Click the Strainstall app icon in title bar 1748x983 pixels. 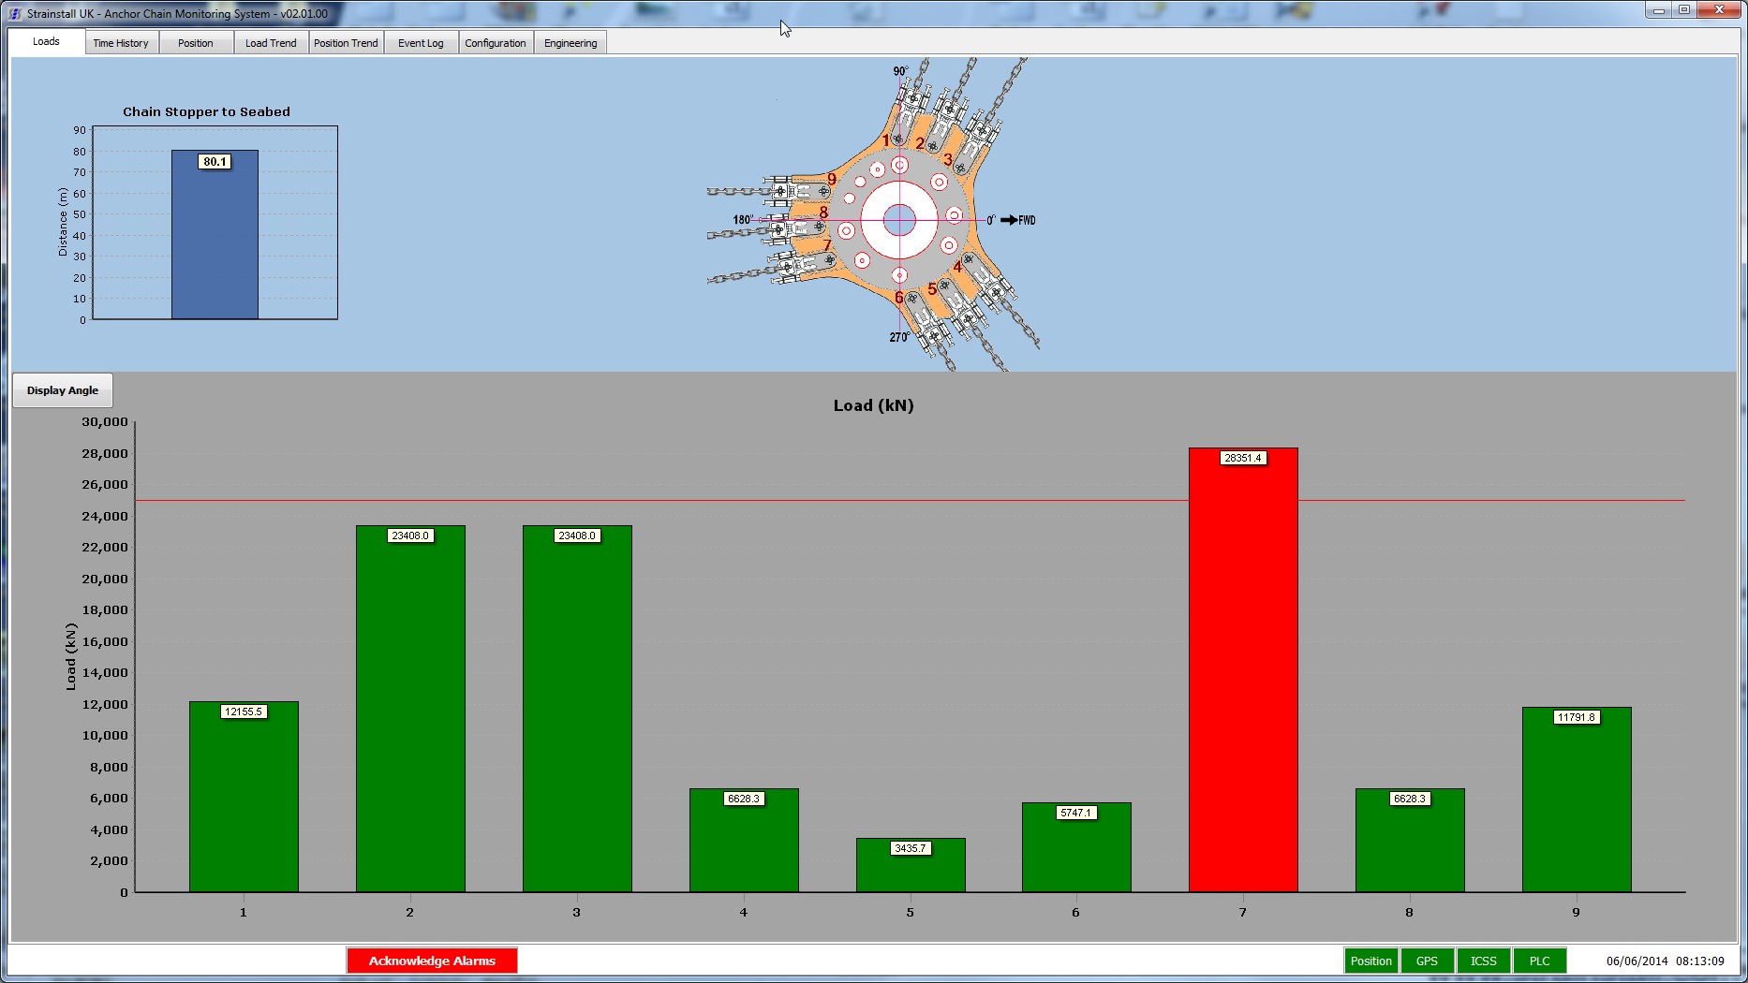tap(15, 14)
